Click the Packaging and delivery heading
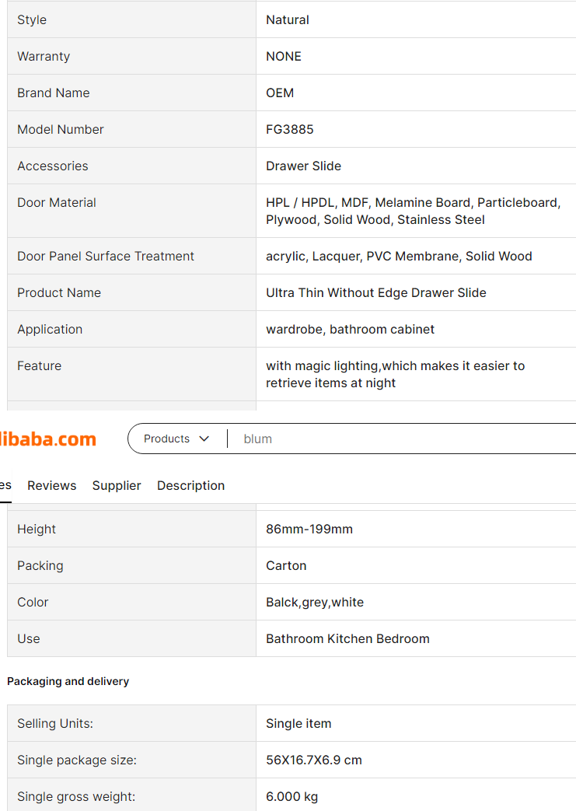The width and height of the screenshot is (576, 811). coord(68,681)
